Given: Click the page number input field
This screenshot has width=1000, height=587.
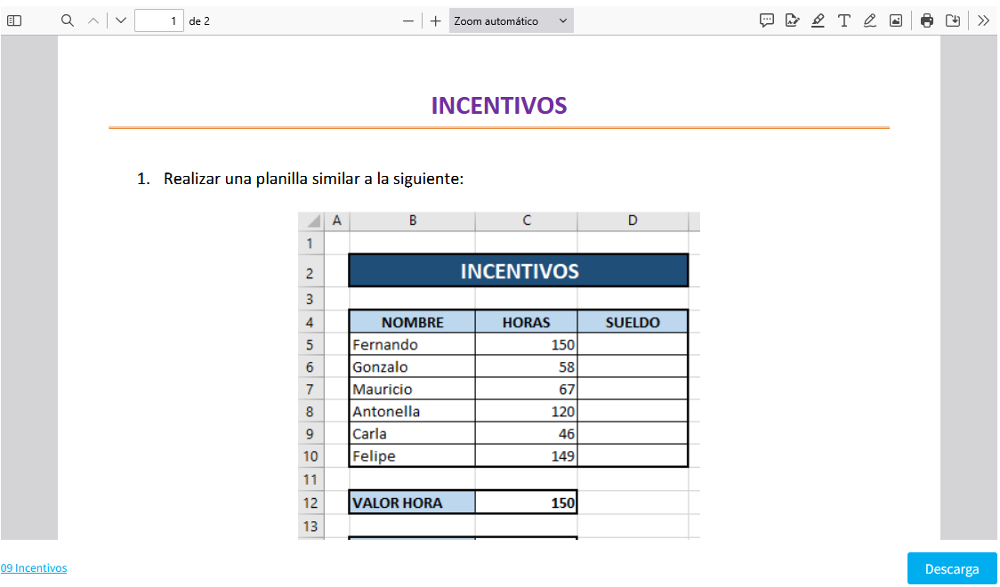Looking at the screenshot, I should [x=159, y=20].
